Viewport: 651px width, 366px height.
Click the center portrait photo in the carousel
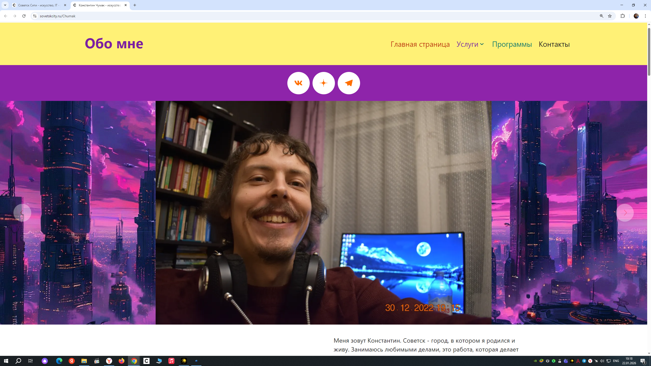click(323, 213)
